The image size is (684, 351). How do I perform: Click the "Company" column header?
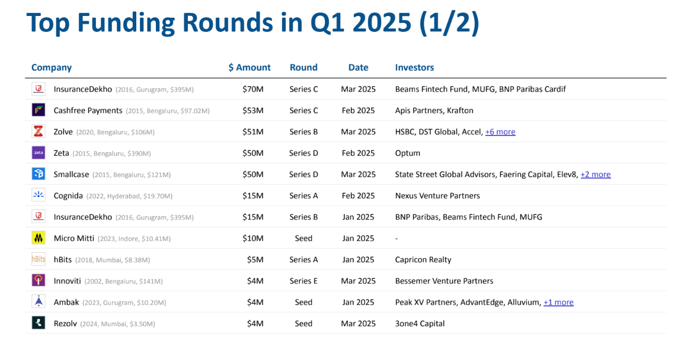coord(52,67)
